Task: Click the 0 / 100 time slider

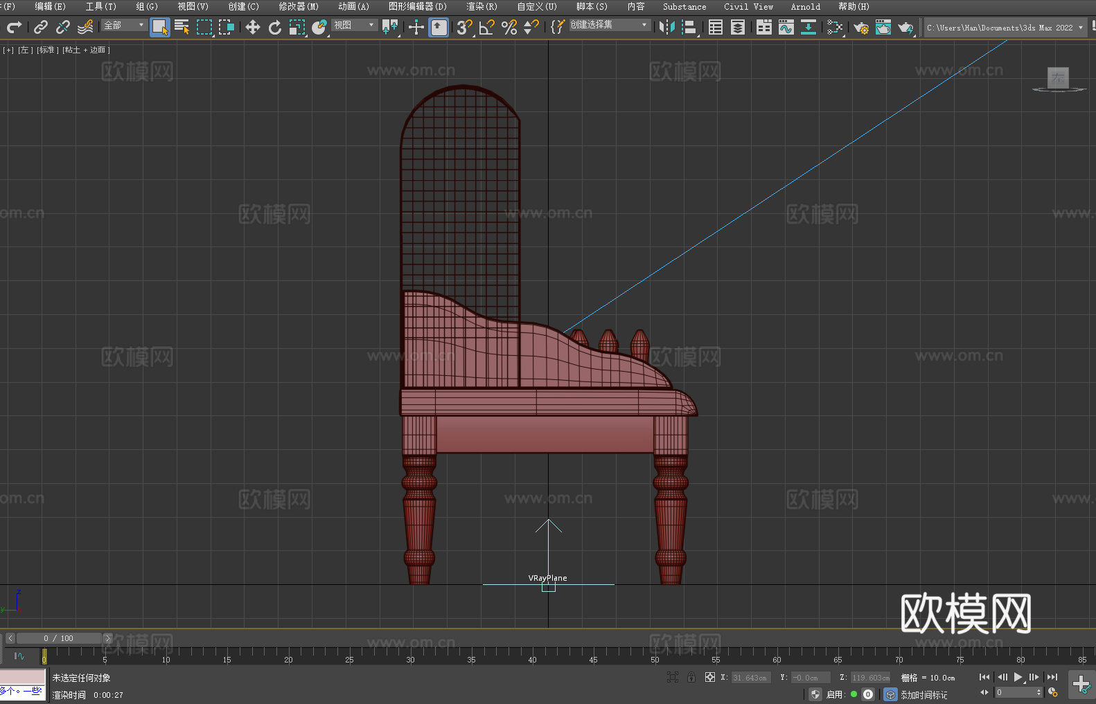Action: (58, 638)
